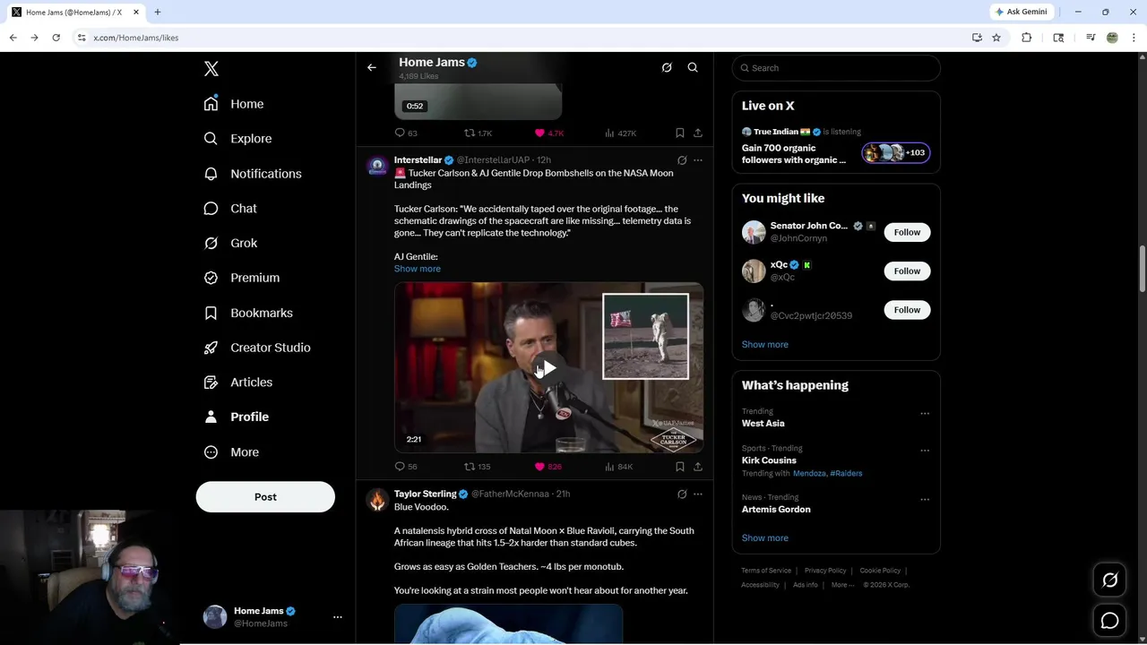This screenshot has height=645, width=1147.
Task: View analytics for post with 427K views
Action: 620,133
